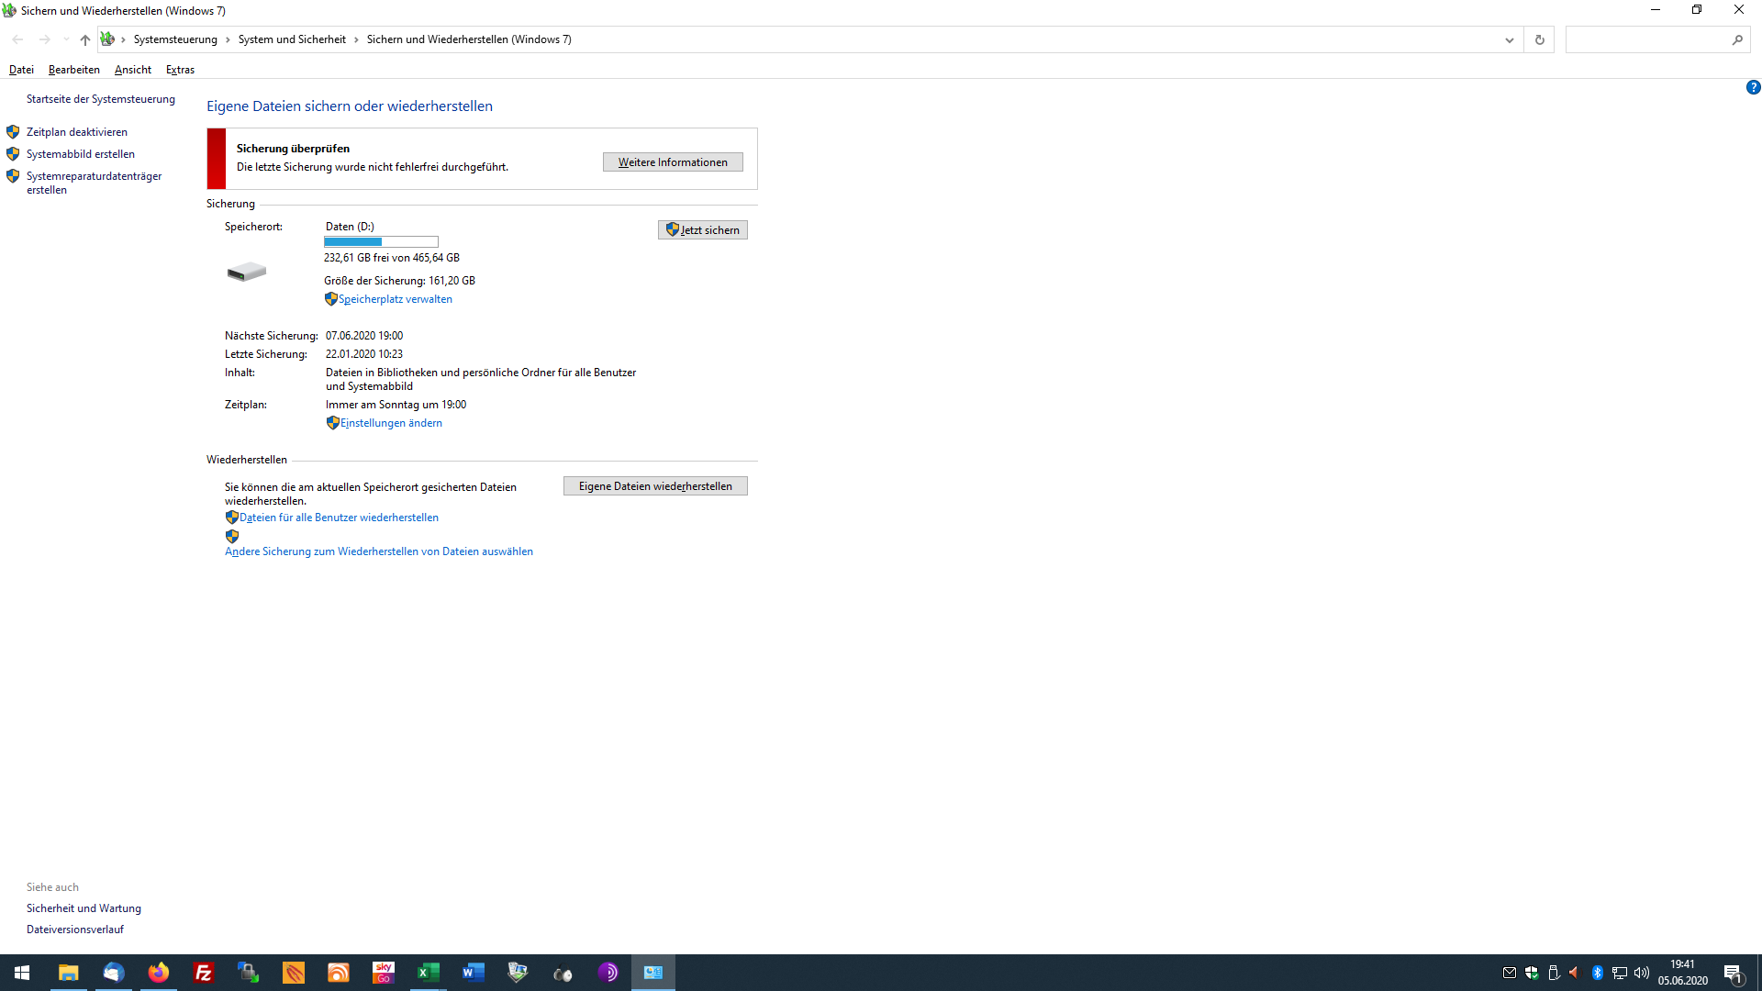Open Sky Go from the taskbar
The width and height of the screenshot is (1762, 991).
click(383, 973)
